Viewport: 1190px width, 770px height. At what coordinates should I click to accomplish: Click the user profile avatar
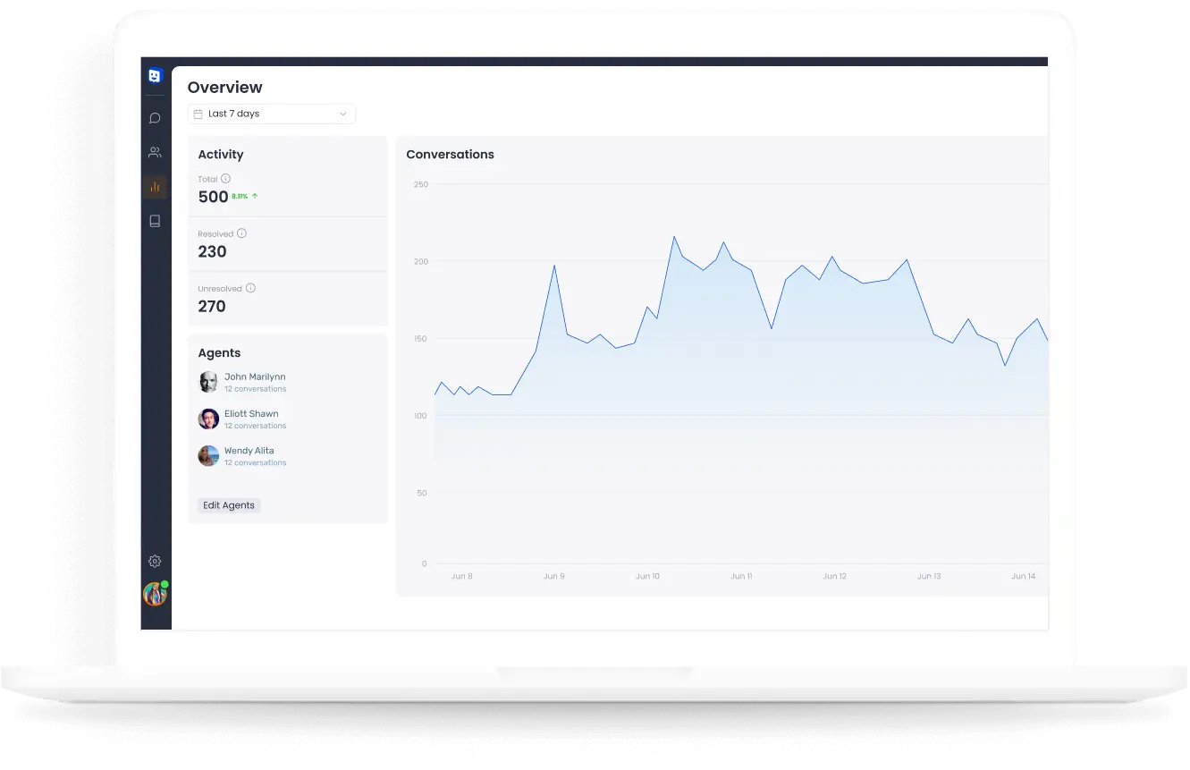[x=155, y=594]
